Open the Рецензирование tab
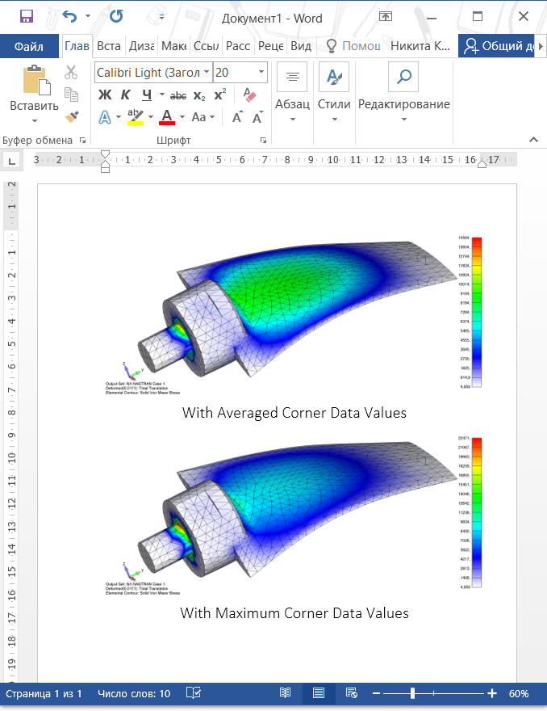Screen dimensions: 547x711 271,46
